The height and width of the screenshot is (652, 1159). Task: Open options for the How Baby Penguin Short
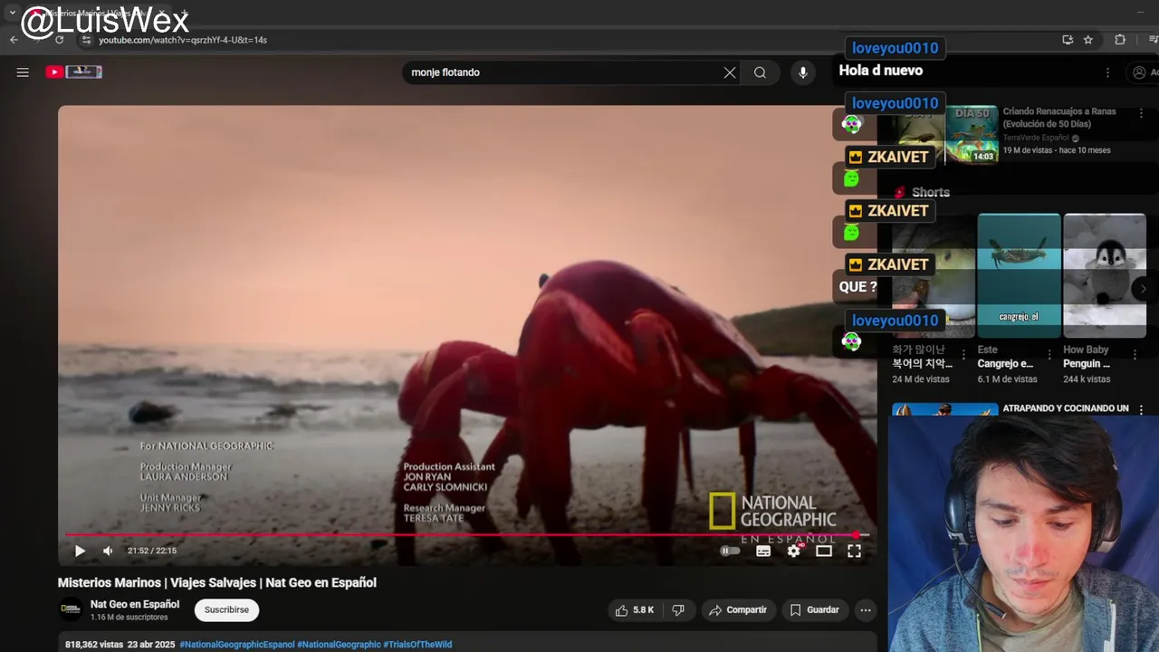pyautogui.click(x=1135, y=354)
